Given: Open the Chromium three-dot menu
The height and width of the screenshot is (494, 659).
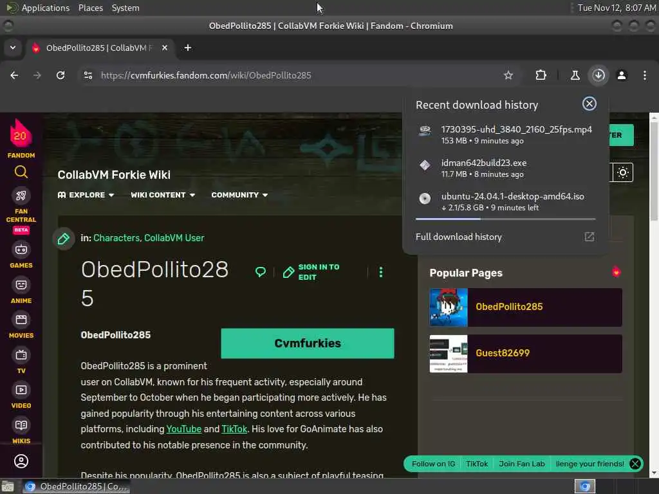Looking at the screenshot, I should coord(645,75).
